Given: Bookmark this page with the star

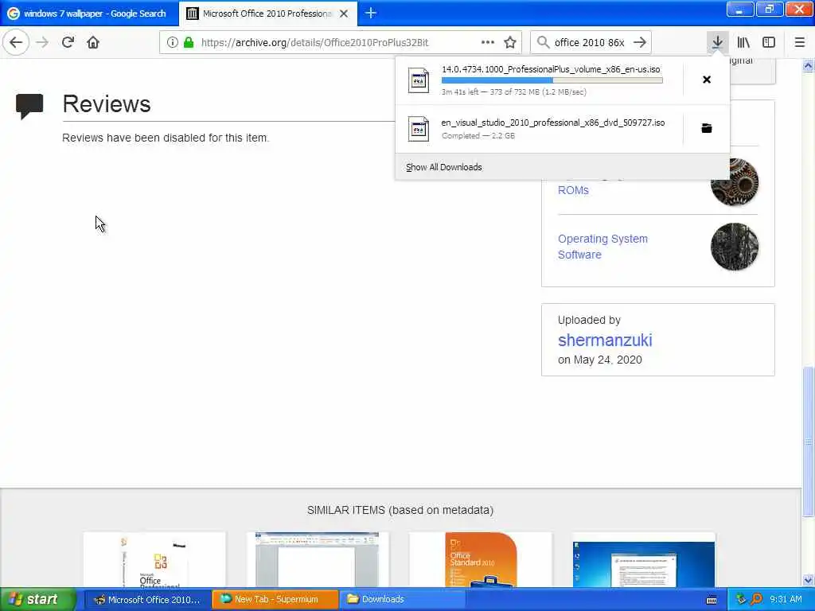Looking at the screenshot, I should pos(510,43).
